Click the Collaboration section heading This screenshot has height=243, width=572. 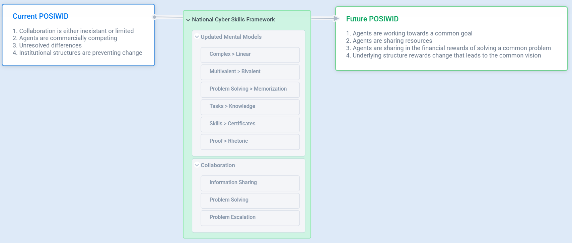218,165
